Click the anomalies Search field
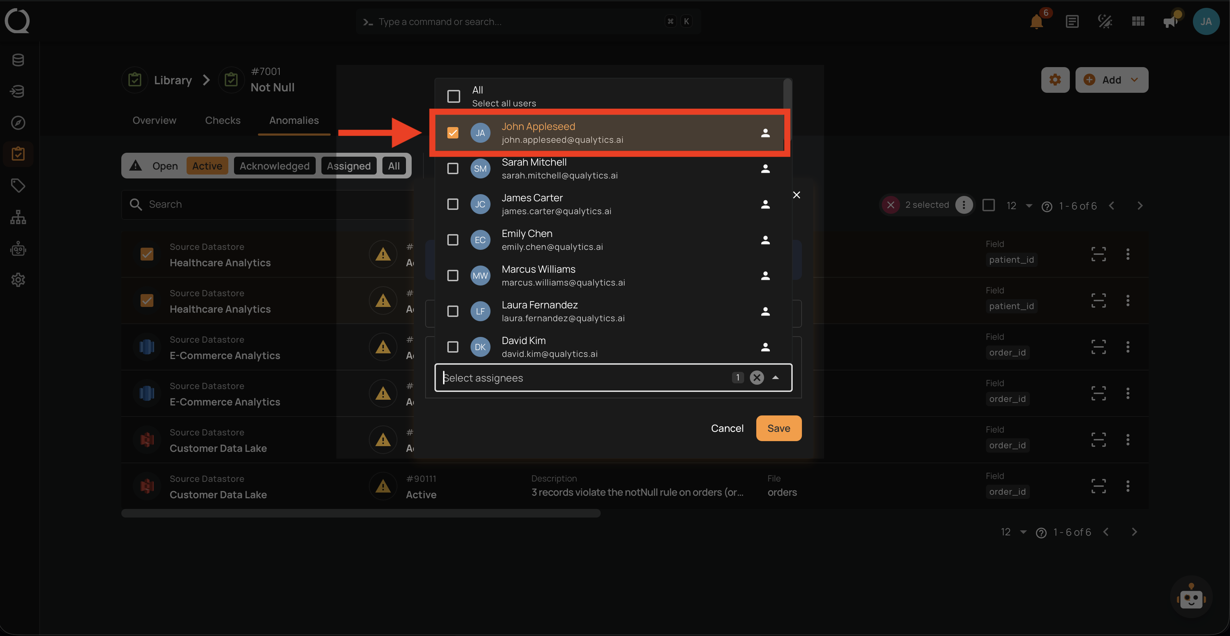Viewport: 1230px width, 636px height. click(268, 205)
